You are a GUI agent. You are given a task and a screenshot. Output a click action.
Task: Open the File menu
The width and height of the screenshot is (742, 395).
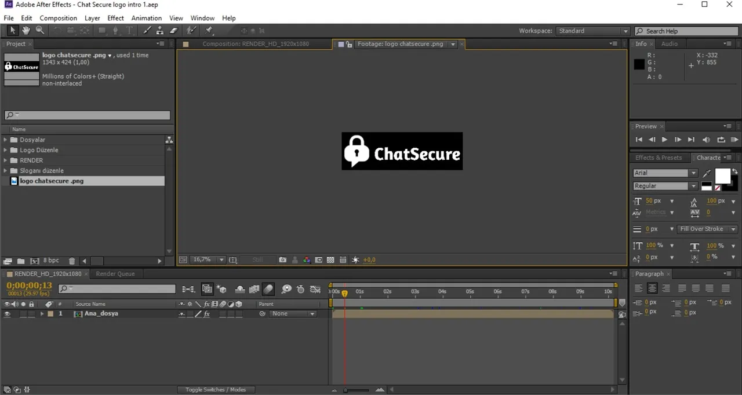click(9, 18)
